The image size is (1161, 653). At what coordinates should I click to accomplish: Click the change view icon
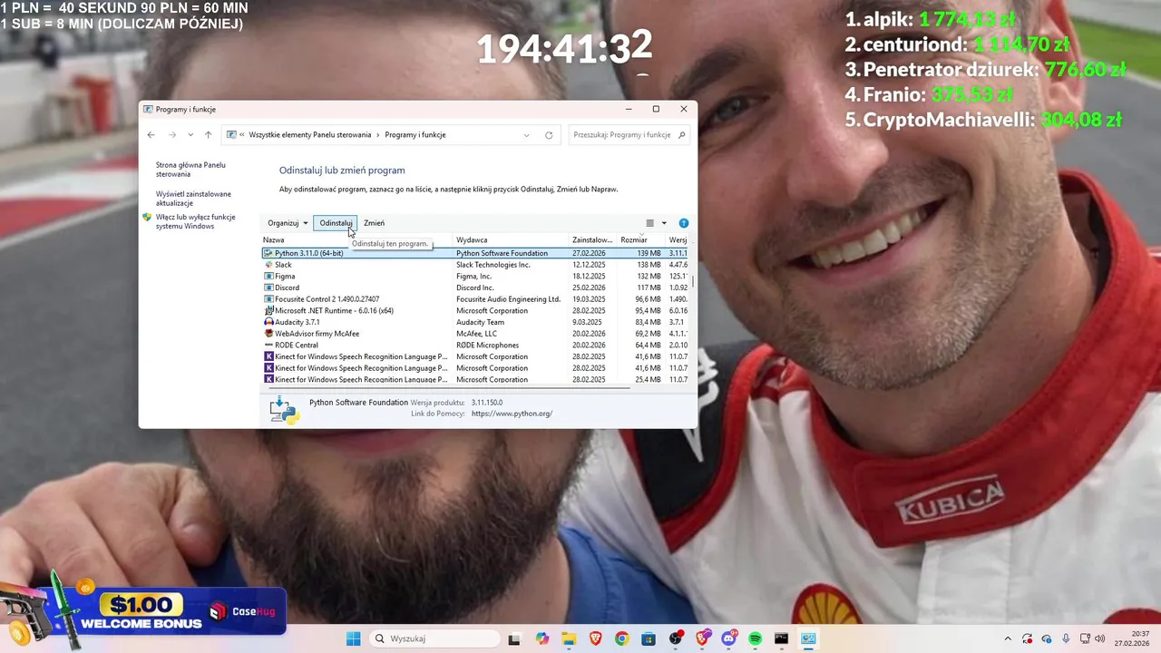649,223
